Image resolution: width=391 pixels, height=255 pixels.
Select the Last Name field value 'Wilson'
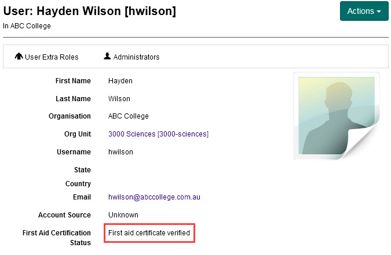point(119,99)
